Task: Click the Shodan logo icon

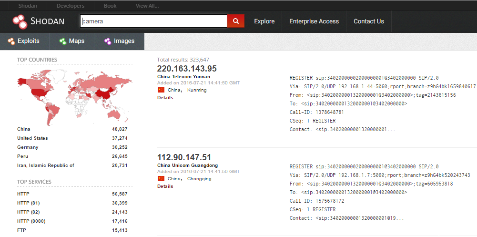Action: point(20,21)
